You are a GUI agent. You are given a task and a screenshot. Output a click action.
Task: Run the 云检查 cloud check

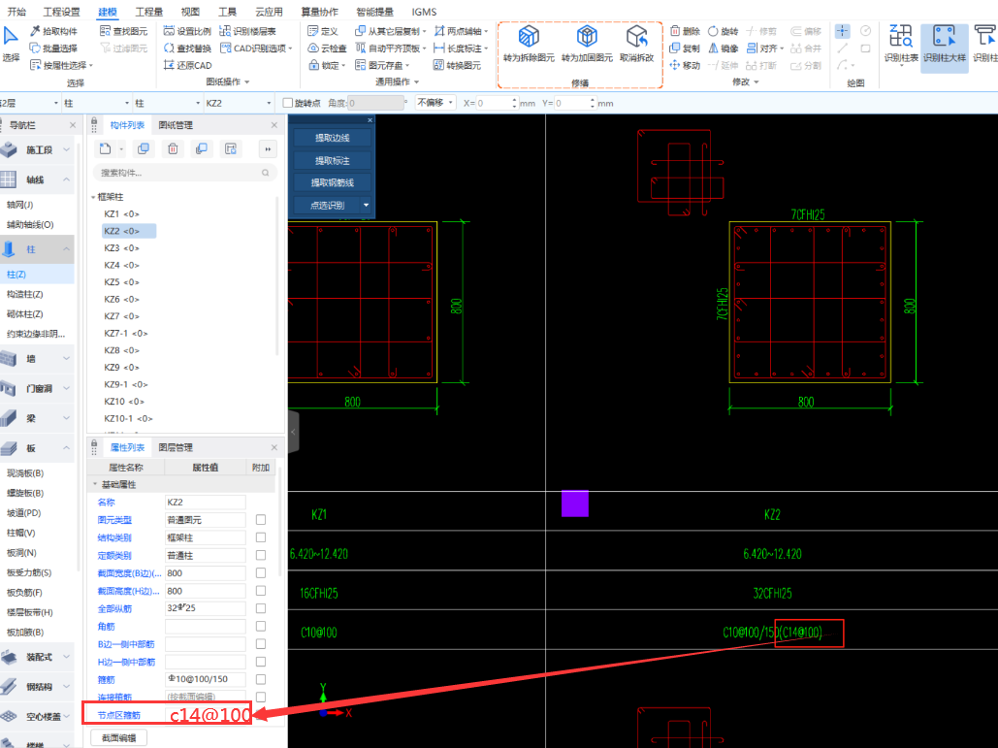(x=327, y=48)
